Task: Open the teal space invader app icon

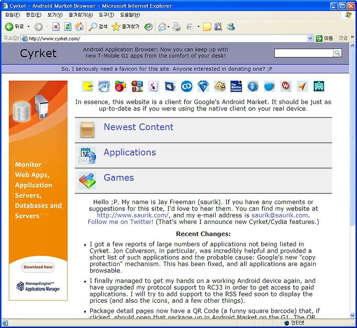Action: pos(319,86)
